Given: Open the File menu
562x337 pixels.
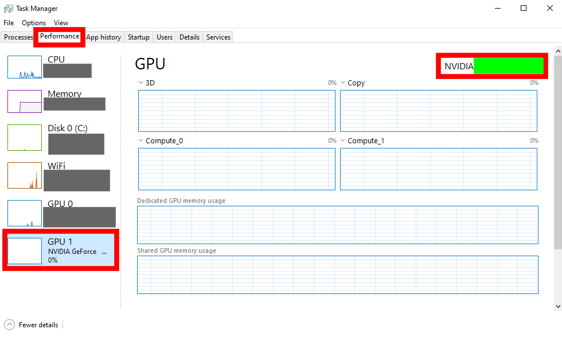Looking at the screenshot, I should point(9,22).
